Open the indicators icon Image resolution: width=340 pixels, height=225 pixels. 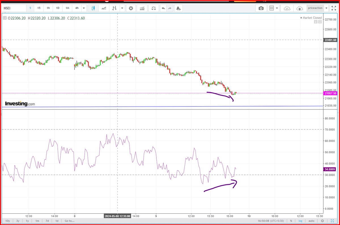pos(142,8)
